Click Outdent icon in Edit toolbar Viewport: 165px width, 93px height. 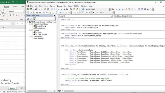click(x=47, y=13)
